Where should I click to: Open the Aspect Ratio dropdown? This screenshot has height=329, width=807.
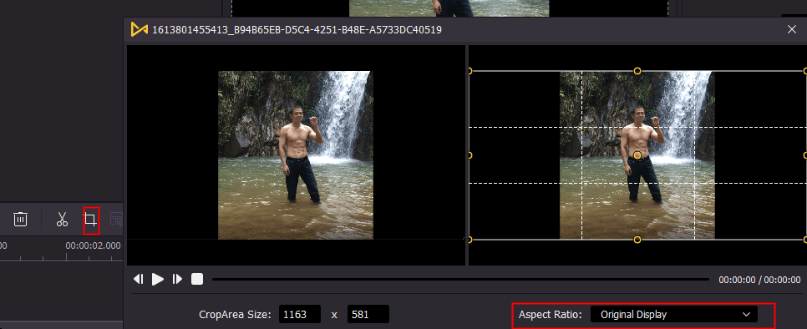pos(673,315)
